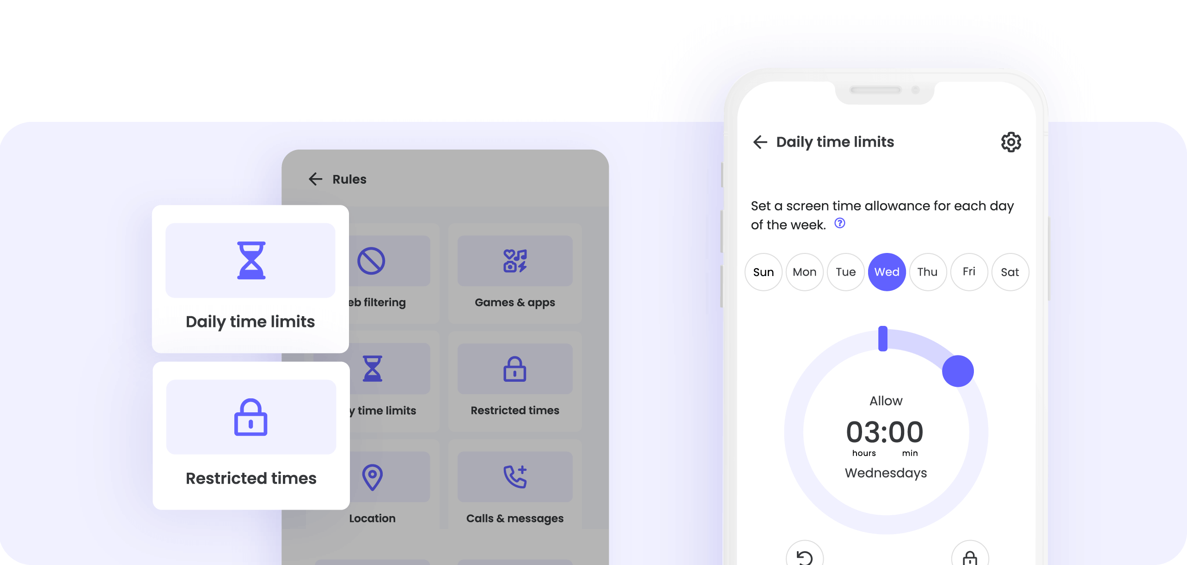Select Sunday day button
This screenshot has height=565, width=1187.
(764, 271)
